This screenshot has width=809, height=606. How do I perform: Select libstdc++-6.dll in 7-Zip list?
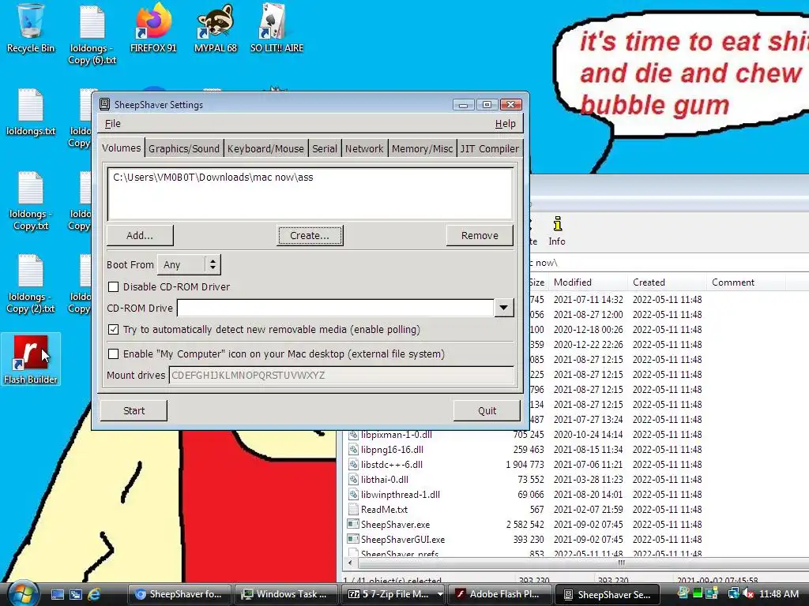pos(392,464)
